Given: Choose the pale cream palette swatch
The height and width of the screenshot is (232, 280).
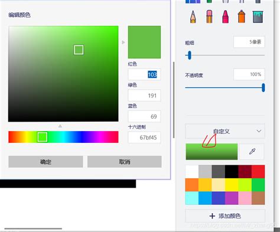Looking at the screenshot, I should [x=219, y=185].
